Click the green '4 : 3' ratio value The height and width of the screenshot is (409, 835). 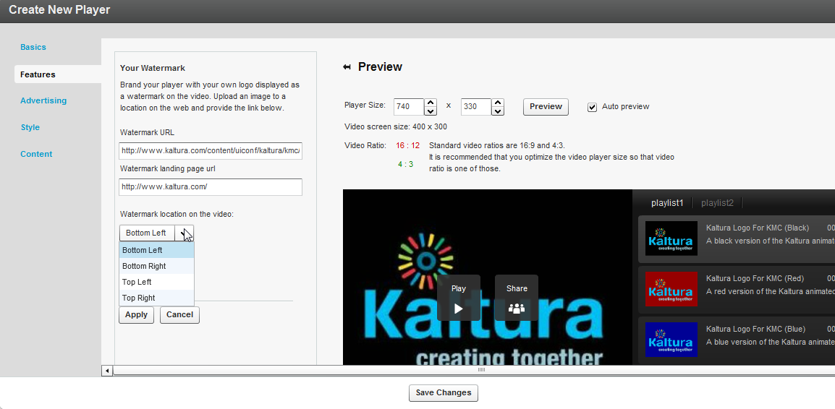(x=406, y=164)
